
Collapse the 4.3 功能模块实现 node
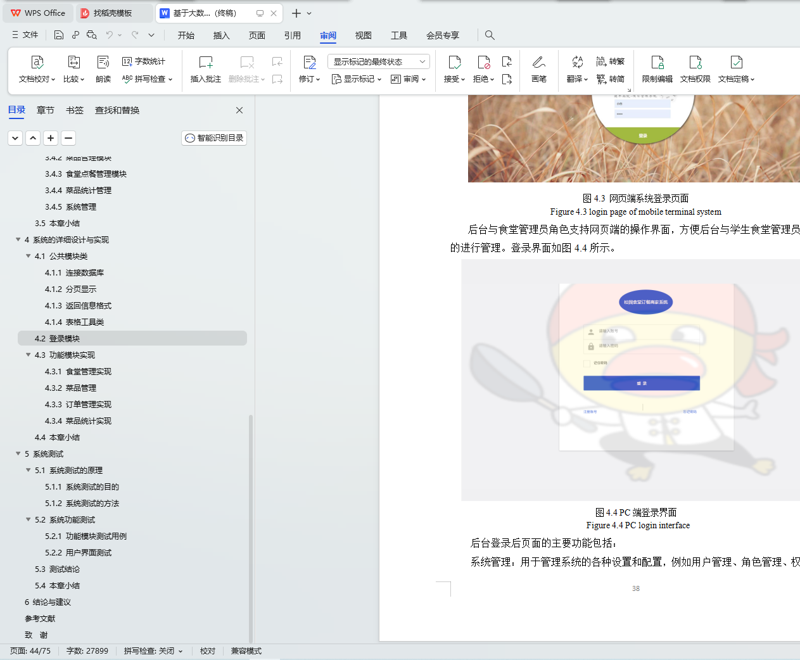tap(28, 355)
